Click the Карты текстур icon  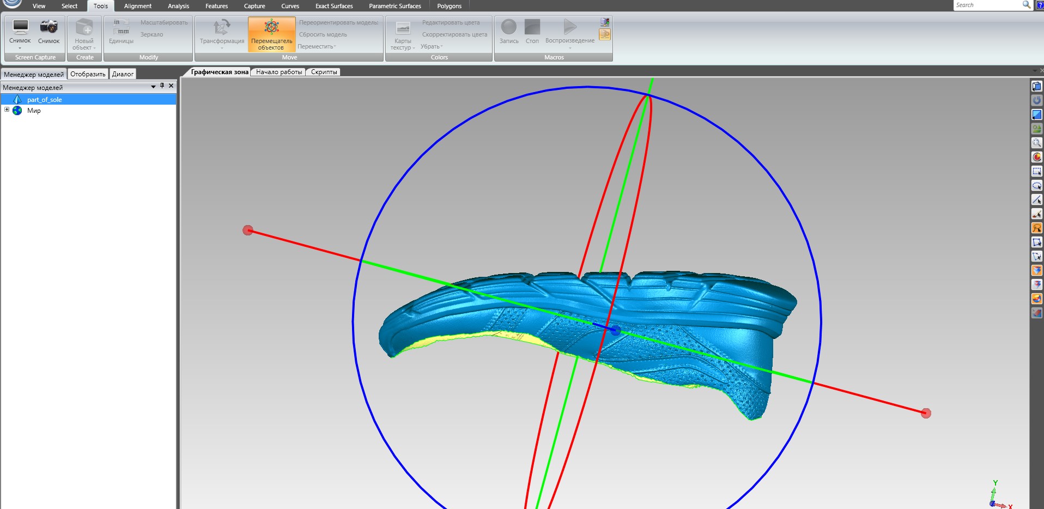pyautogui.click(x=403, y=28)
